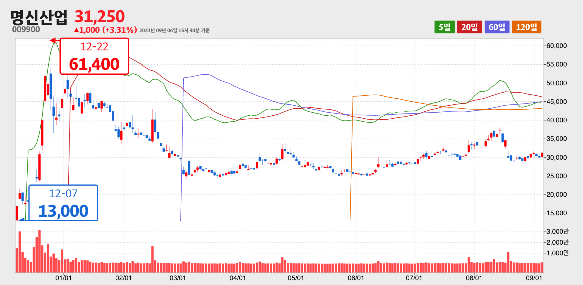Click the stock name 명신산업
The width and height of the screenshot is (583, 285).
coord(39,17)
